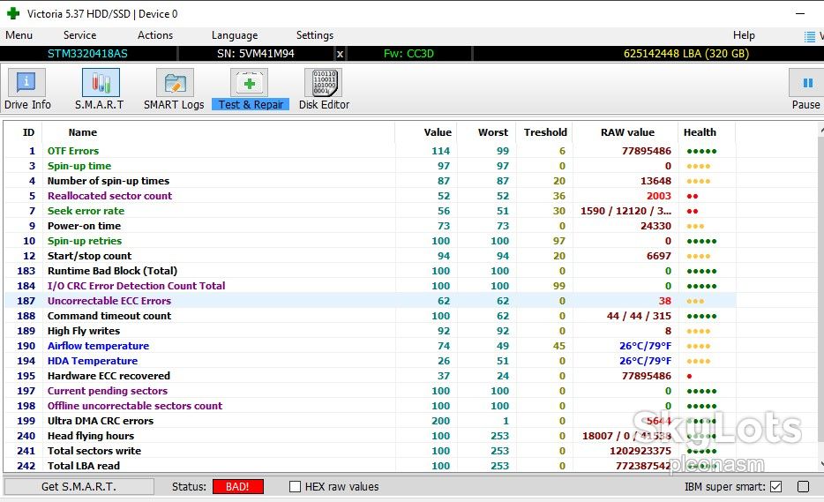Click the single red dot for Hardware ECC recovered
This screenshot has width=824, height=502.
coord(690,377)
